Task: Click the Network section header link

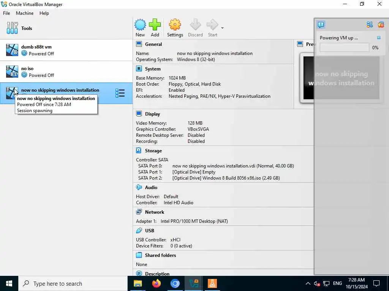Action: coord(155,212)
